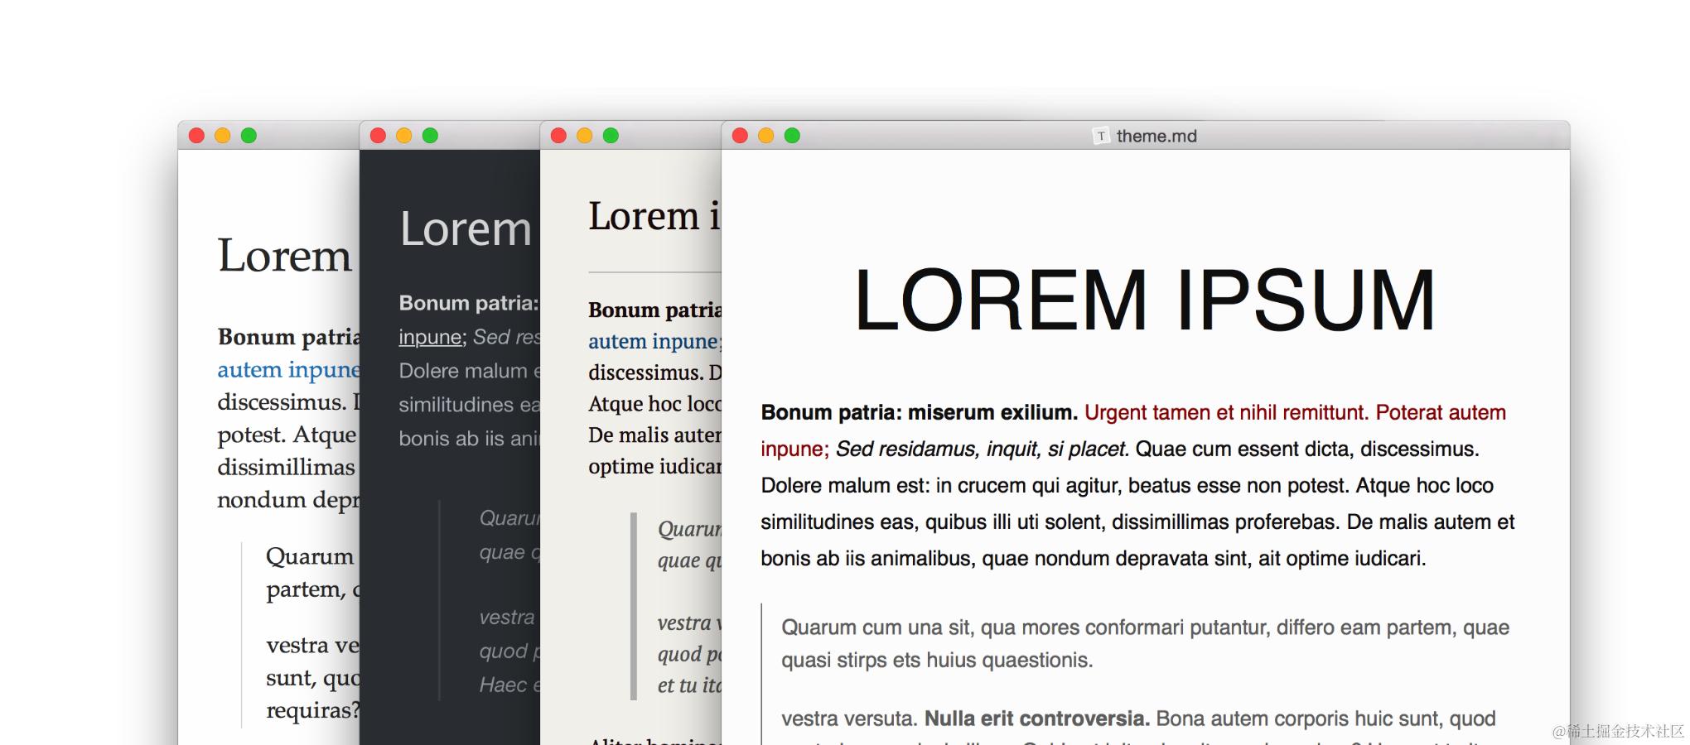Click 'dissimillimas' line in leftmost window
The height and width of the screenshot is (745, 1690).
pos(286,468)
